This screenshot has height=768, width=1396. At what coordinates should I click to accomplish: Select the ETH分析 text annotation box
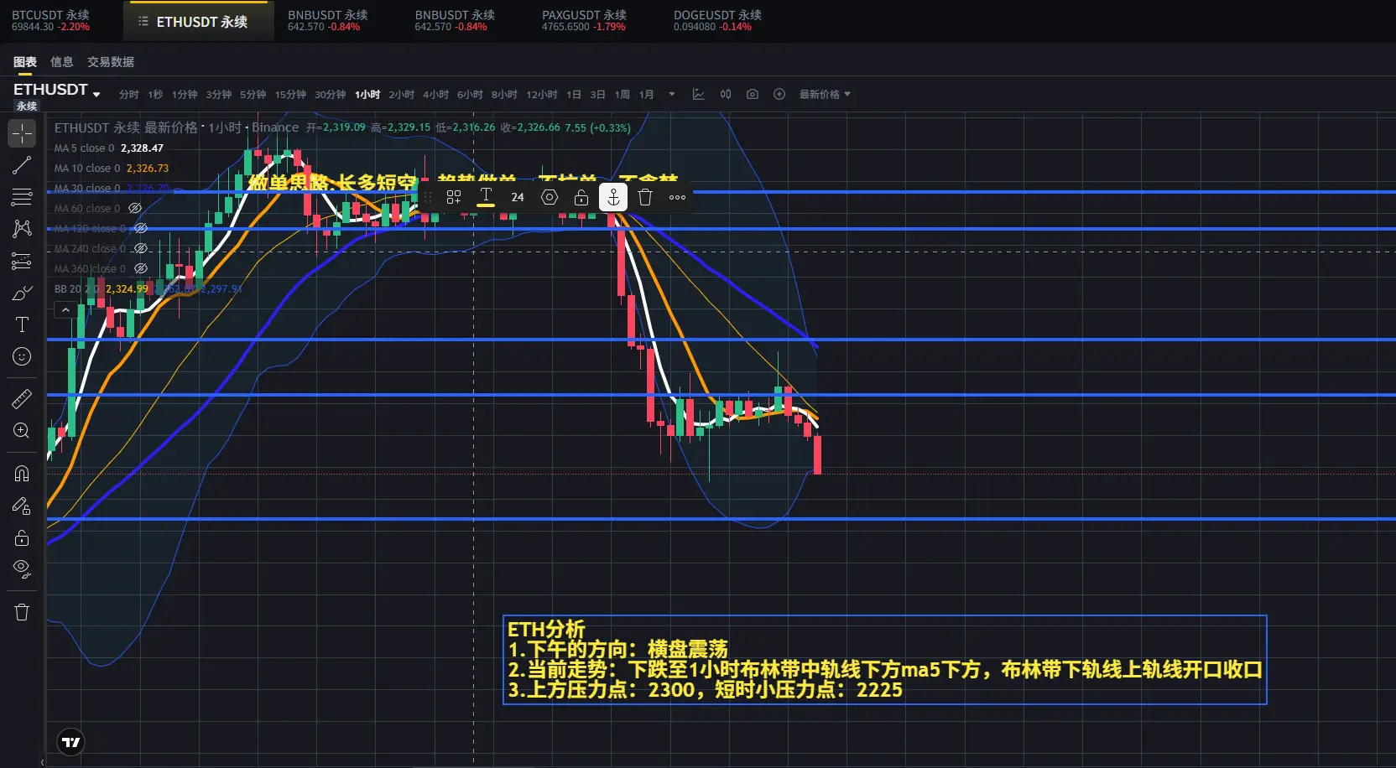coord(884,660)
